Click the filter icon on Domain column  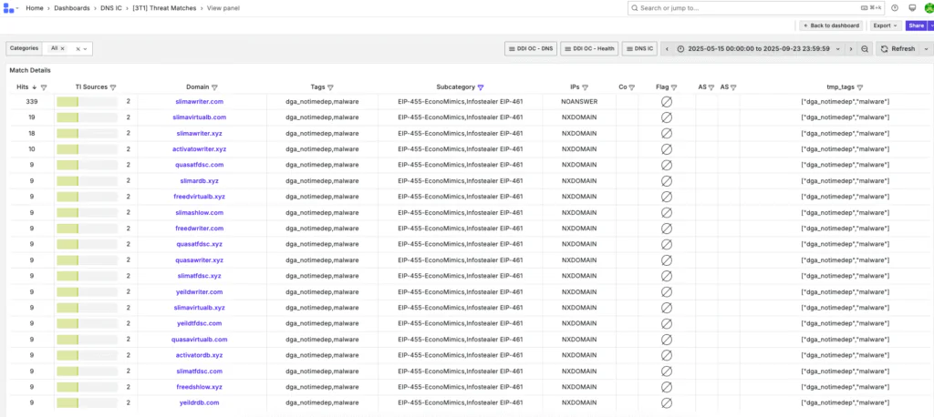215,87
